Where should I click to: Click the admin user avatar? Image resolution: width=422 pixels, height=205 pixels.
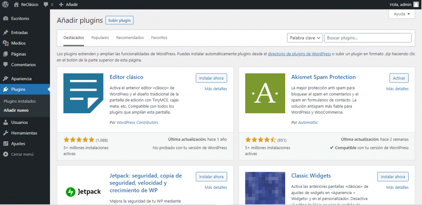416,5
